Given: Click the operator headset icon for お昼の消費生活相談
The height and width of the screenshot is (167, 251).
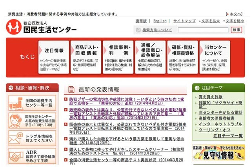Looking at the screenshot, I should [15, 121].
